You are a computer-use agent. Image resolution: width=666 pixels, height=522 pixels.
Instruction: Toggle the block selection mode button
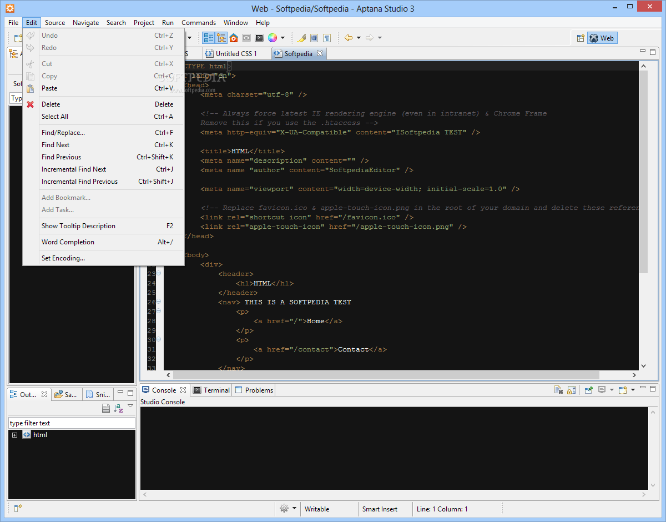point(314,38)
